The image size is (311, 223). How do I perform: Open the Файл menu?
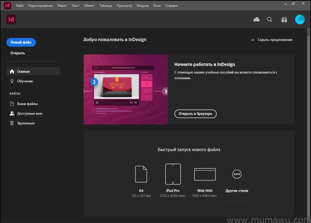(20, 5)
